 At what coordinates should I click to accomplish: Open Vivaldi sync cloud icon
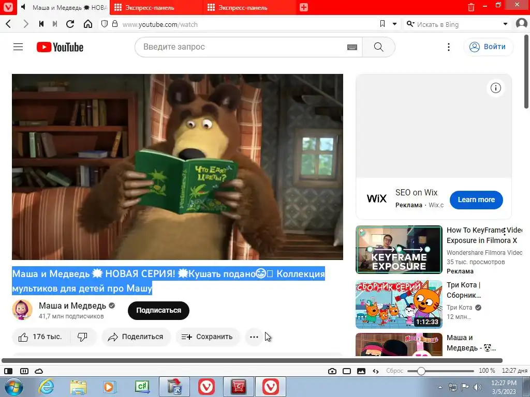(39, 371)
